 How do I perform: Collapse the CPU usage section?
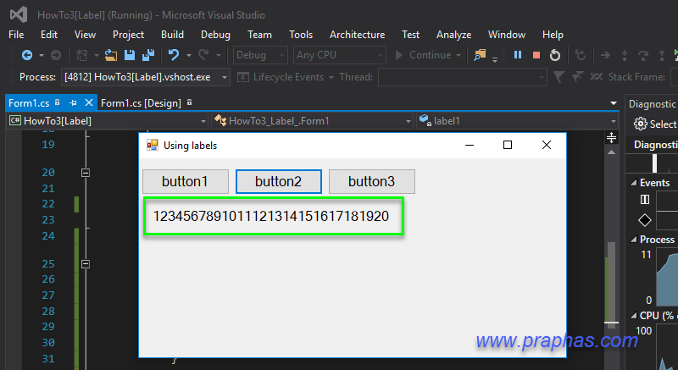tap(633, 316)
